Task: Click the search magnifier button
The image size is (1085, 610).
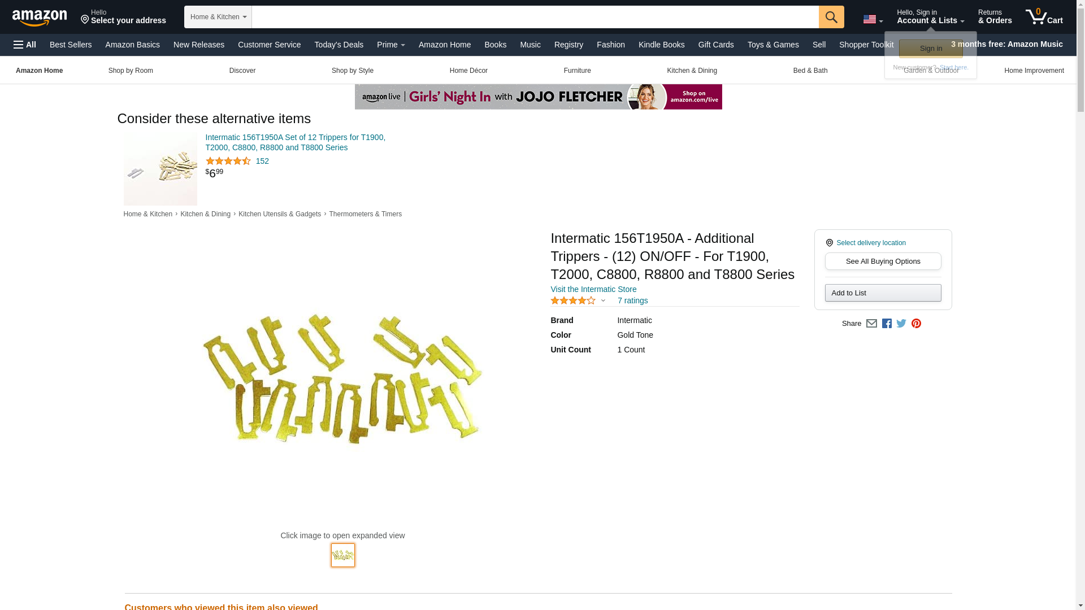Action: (831, 17)
